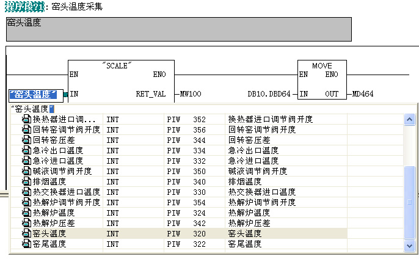Click the 窑头温度 IN input field of SCALE
Screen dimensions: 419x259
34,94
